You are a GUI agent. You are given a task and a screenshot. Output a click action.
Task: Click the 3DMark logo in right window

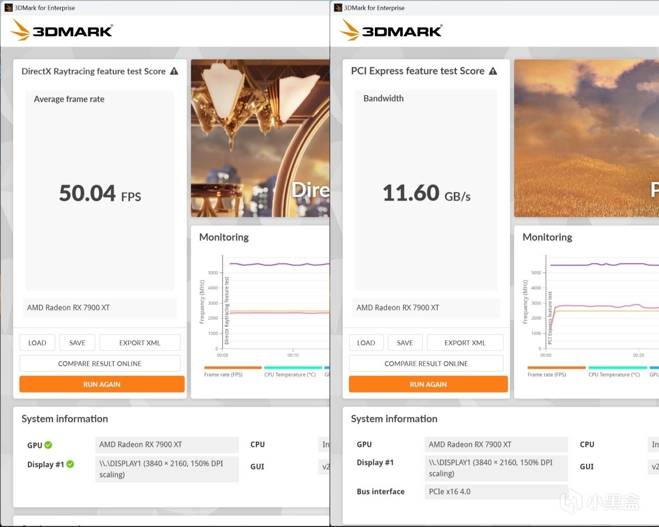pyautogui.click(x=391, y=30)
